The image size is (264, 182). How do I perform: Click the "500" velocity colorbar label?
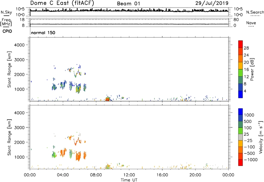[x=248, y=122]
